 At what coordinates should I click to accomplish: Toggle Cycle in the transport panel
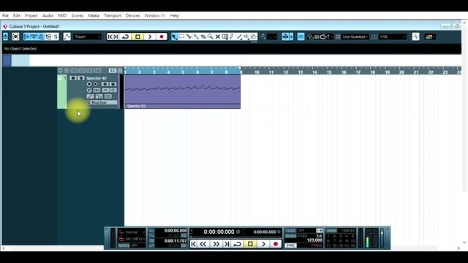click(x=237, y=244)
